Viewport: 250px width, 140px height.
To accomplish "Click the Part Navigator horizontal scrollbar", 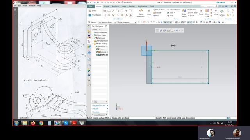I will tap(100, 101).
